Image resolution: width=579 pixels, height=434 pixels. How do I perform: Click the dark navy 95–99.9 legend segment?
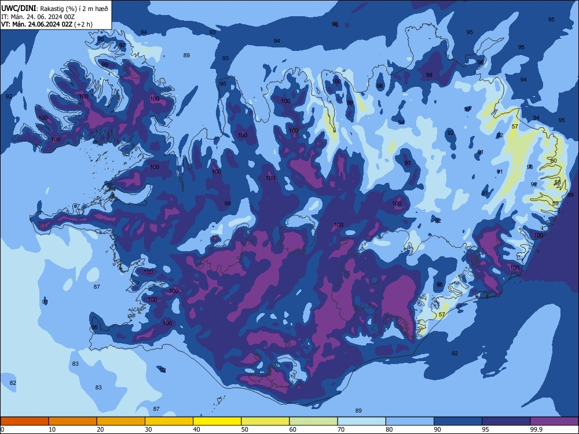tap(506, 421)
